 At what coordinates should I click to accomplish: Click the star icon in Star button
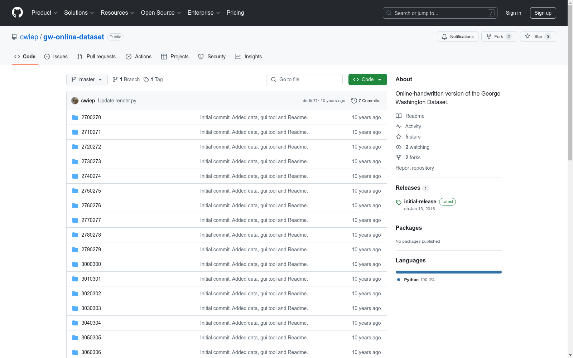click(x=528, y=36)
